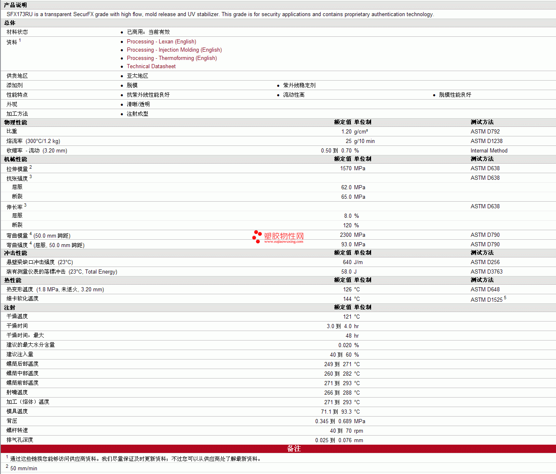556x474 pixels.
Task: Select the 热变形温度 value 126
Action: tap(347, 290)
